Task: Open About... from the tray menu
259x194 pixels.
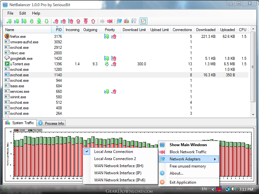Action: coord(189,173)
